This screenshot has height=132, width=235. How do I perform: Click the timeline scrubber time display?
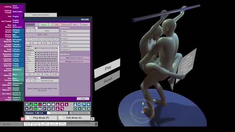click(42, 35)
